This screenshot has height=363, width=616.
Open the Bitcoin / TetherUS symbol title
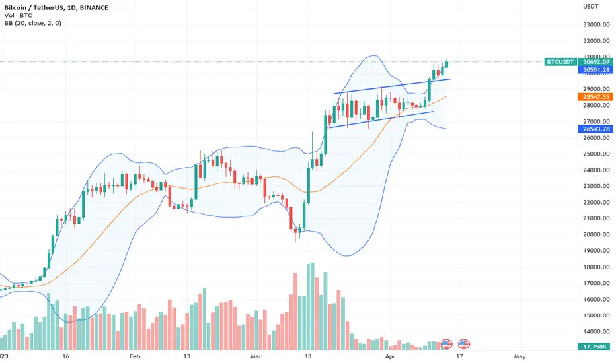point(56,7)
